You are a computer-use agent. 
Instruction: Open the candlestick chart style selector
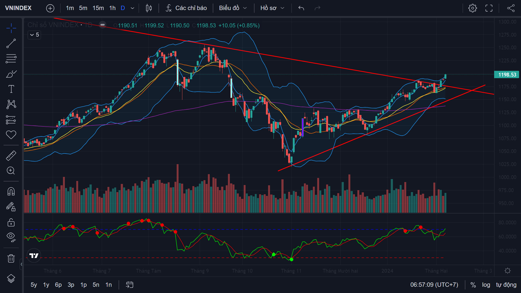[149, 8]
